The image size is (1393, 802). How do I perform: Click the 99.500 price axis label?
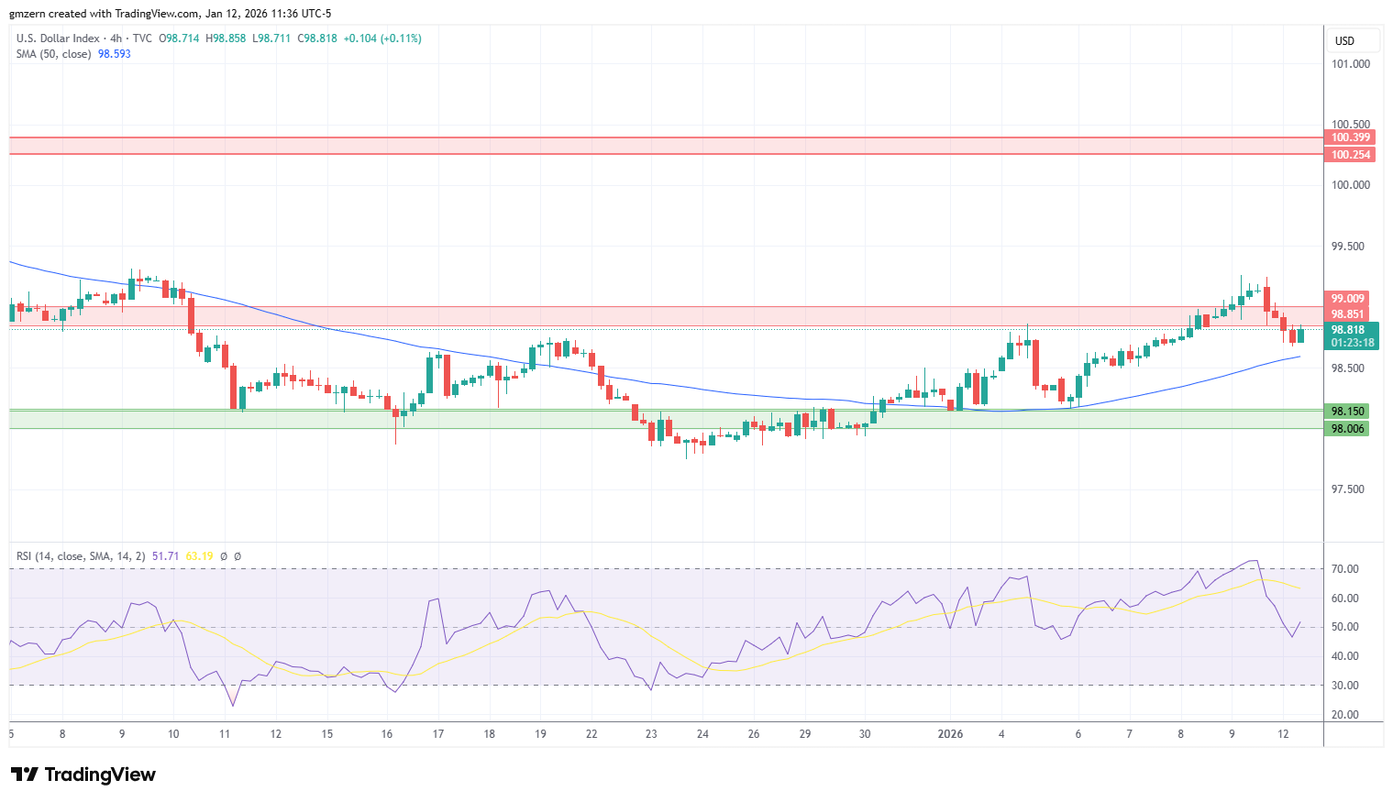tap(1348, 247)
